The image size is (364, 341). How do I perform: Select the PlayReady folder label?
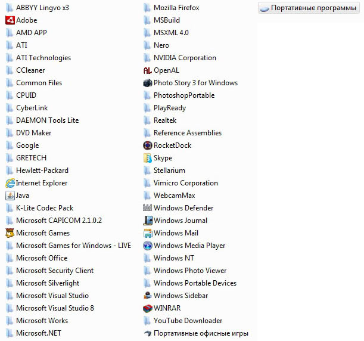point(170,108)
